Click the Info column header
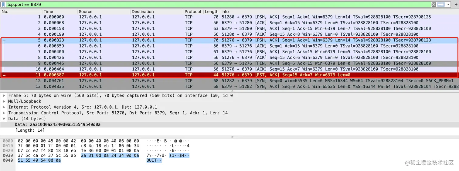The height and width of the screenshot is (171, 459). pyautogui.click(x=339, y=12)
